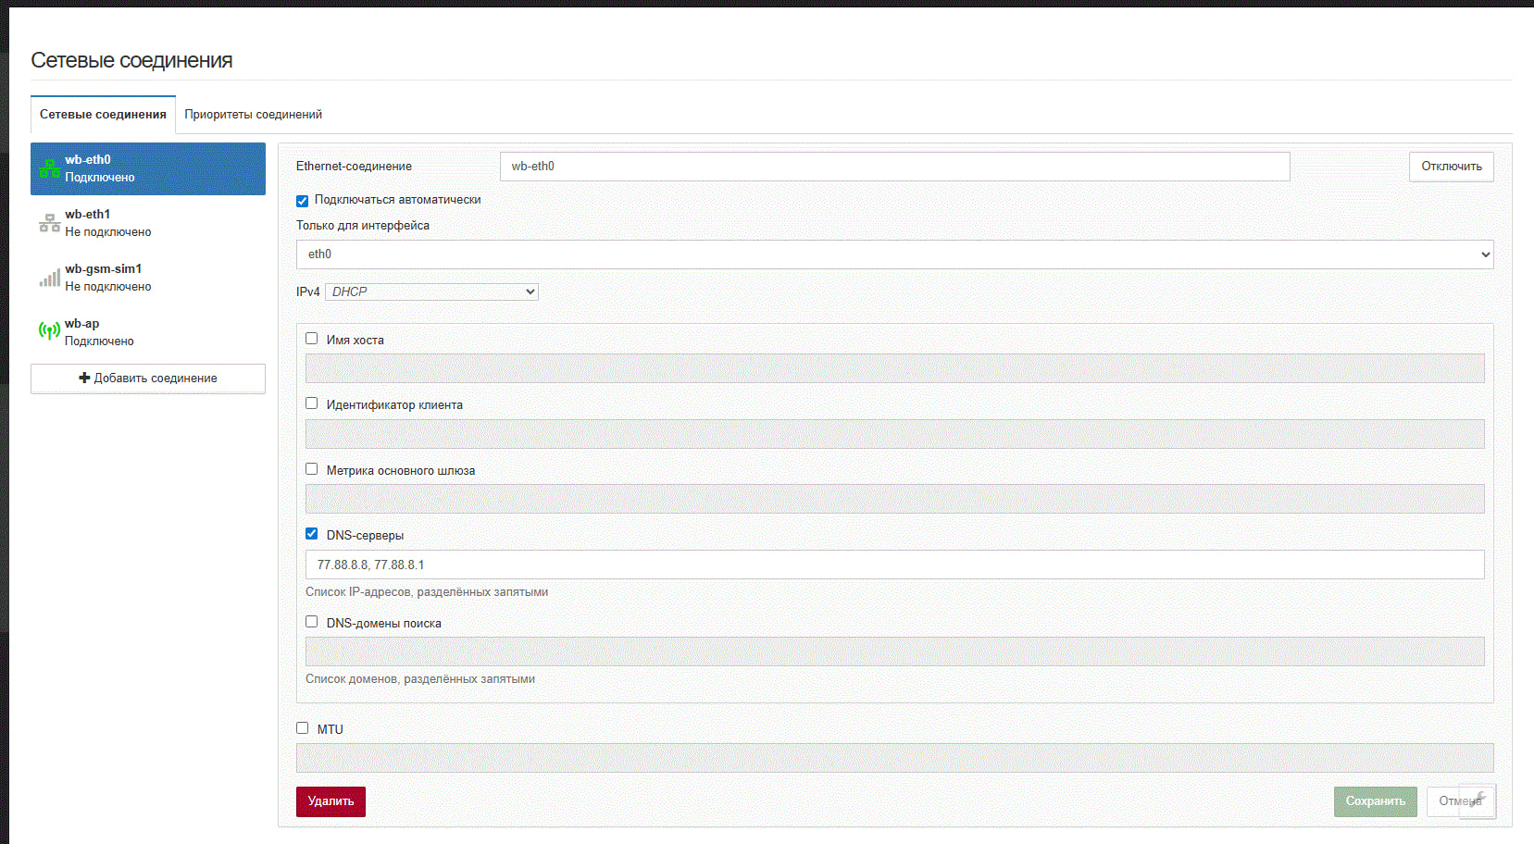The height and width of the screenshot is (844, 1534).
Task: Tick the Метрика основного шлюза checkbox
Action: (x=312, y=469)
